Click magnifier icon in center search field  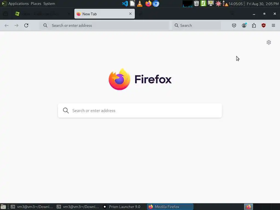click(66, 110)
